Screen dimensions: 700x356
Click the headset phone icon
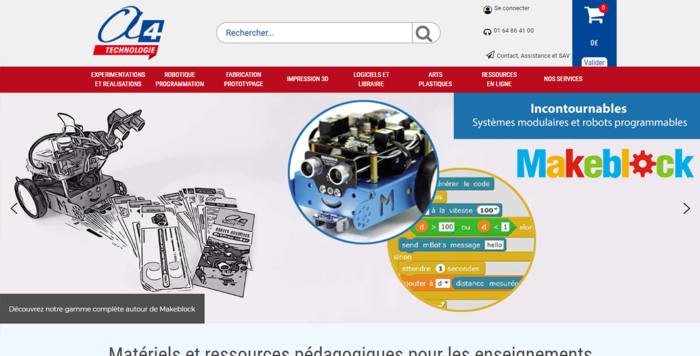pyautogui.click(x=487, y=31)
